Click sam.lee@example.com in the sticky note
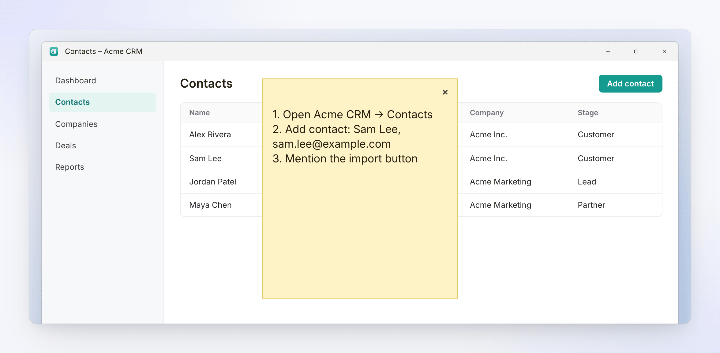Viewport: 720px width, 353px height. 332,144
